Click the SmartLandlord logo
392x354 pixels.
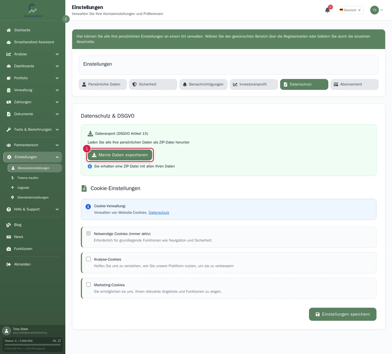[33, 10]
